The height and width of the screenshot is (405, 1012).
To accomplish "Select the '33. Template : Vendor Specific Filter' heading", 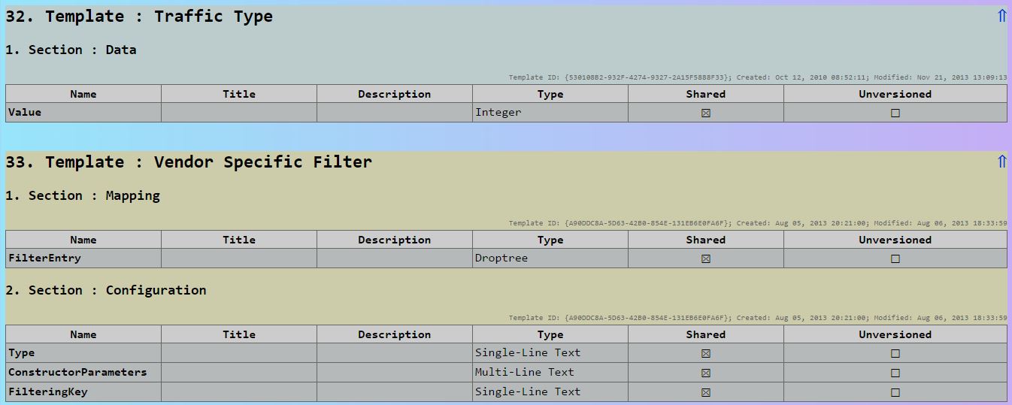I will pyautogui.click(x=189, y=162).
